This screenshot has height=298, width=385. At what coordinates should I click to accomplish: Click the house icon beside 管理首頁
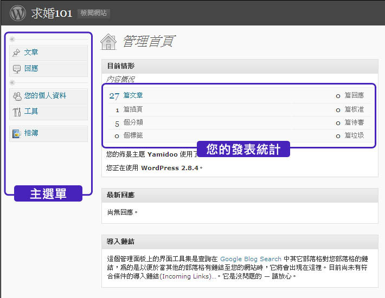108,42
